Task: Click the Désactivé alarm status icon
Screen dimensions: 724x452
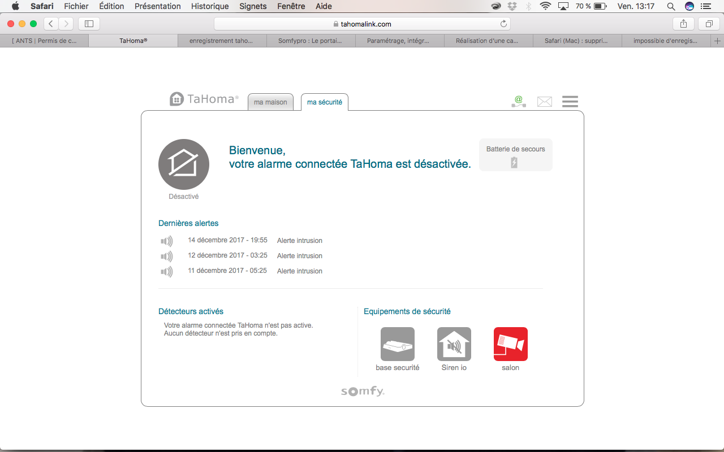Action: (x=184, y=164)
